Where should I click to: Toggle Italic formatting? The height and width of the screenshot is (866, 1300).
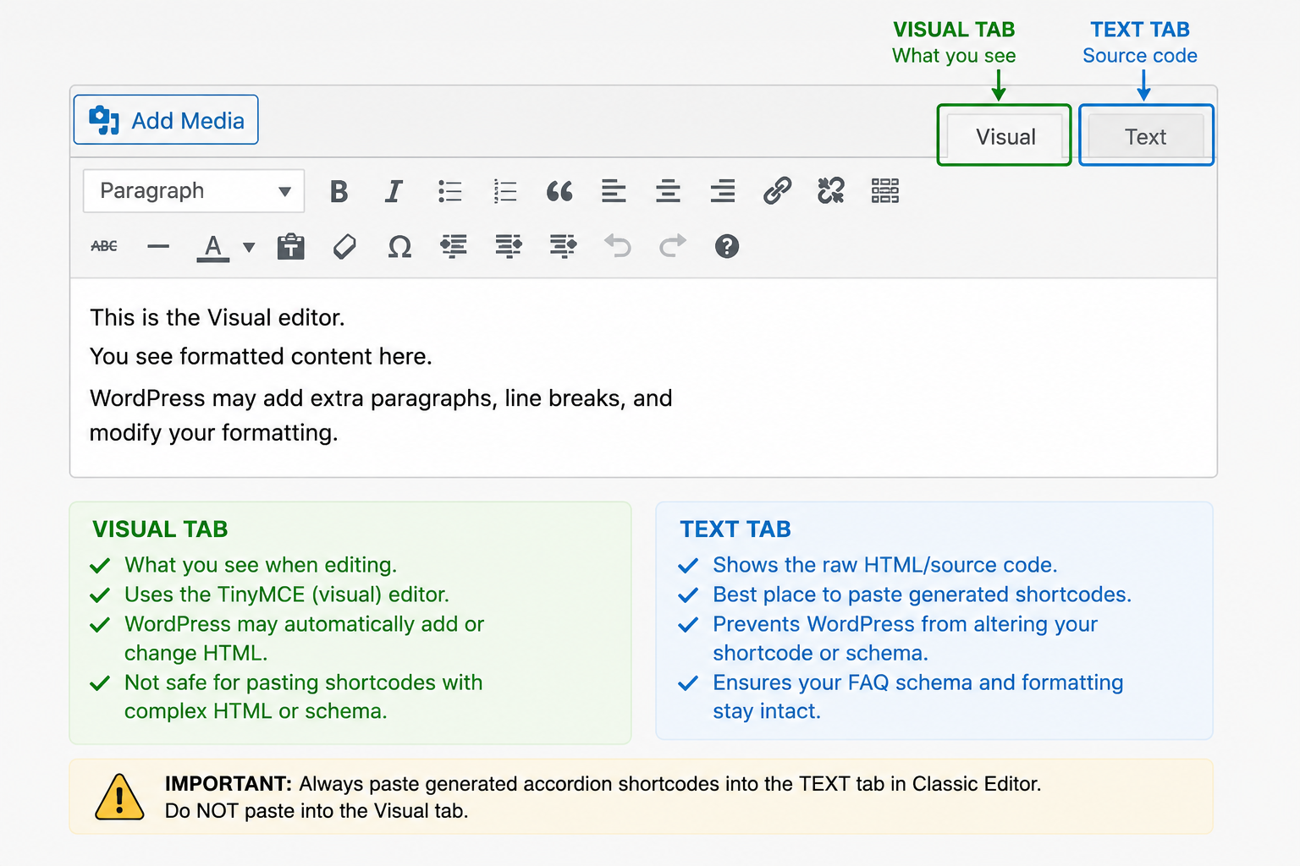(x=394, y=191)
